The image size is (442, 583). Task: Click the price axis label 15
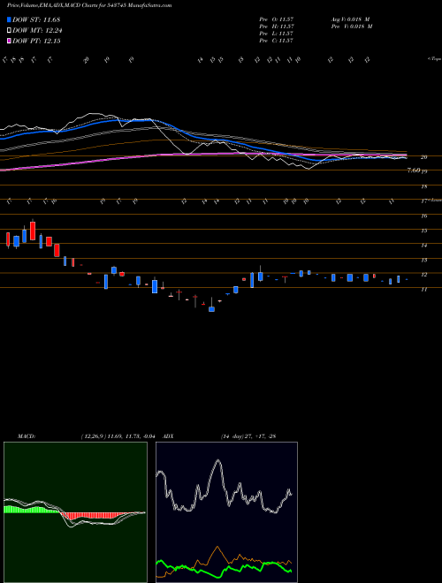point(423,231)
